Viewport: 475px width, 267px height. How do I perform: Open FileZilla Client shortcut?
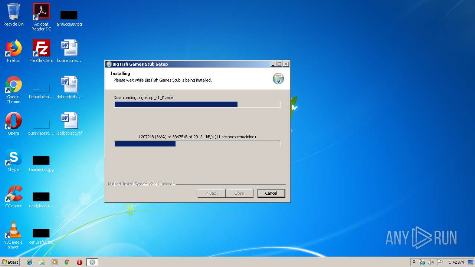click(41, 51)
